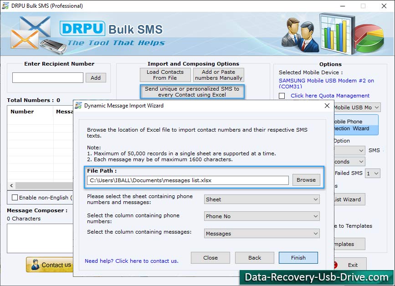
Task: Open the Failed SMS retry count dropdown
Action: tap(373, 173)
